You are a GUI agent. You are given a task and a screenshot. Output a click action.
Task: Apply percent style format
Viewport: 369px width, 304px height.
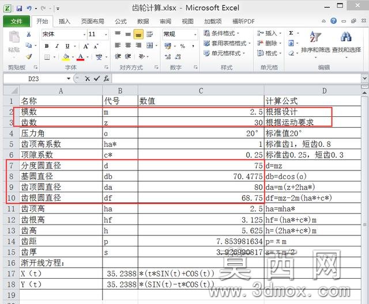tap(183, 46)
